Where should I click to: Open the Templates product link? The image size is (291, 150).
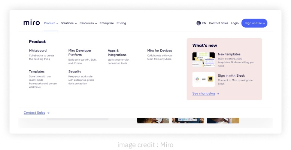pyautogui.click(x=37, y=71)
